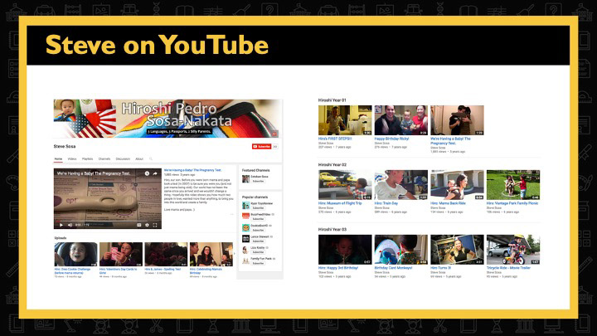Open Vantage Park Family Picnic thumbnail
Image resolution: width=597 pixels, height=336 pixels.
click(513, 185)
